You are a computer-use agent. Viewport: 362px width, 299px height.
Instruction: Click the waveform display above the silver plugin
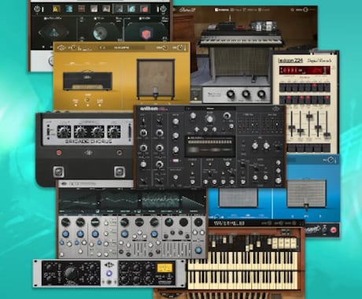point(132,201)
